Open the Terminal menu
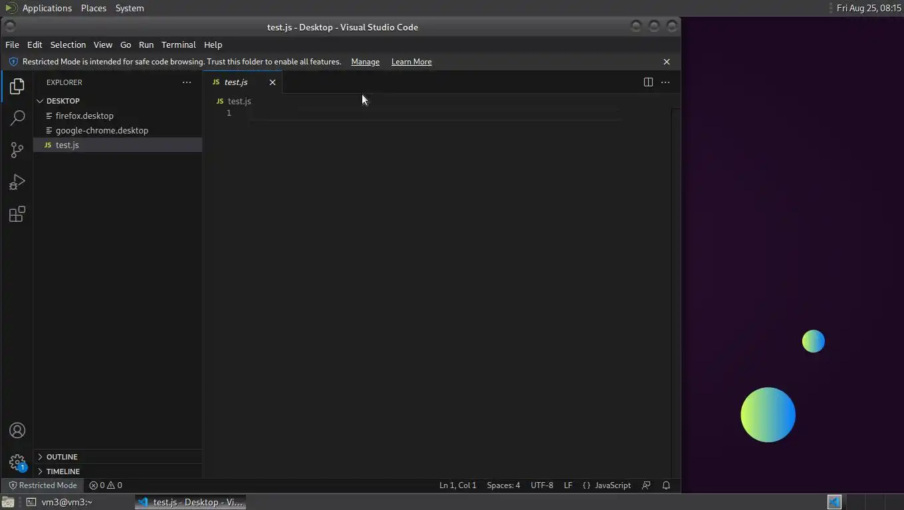The width and height of the screenshot is (904, 510). click(x=178, y=44)
